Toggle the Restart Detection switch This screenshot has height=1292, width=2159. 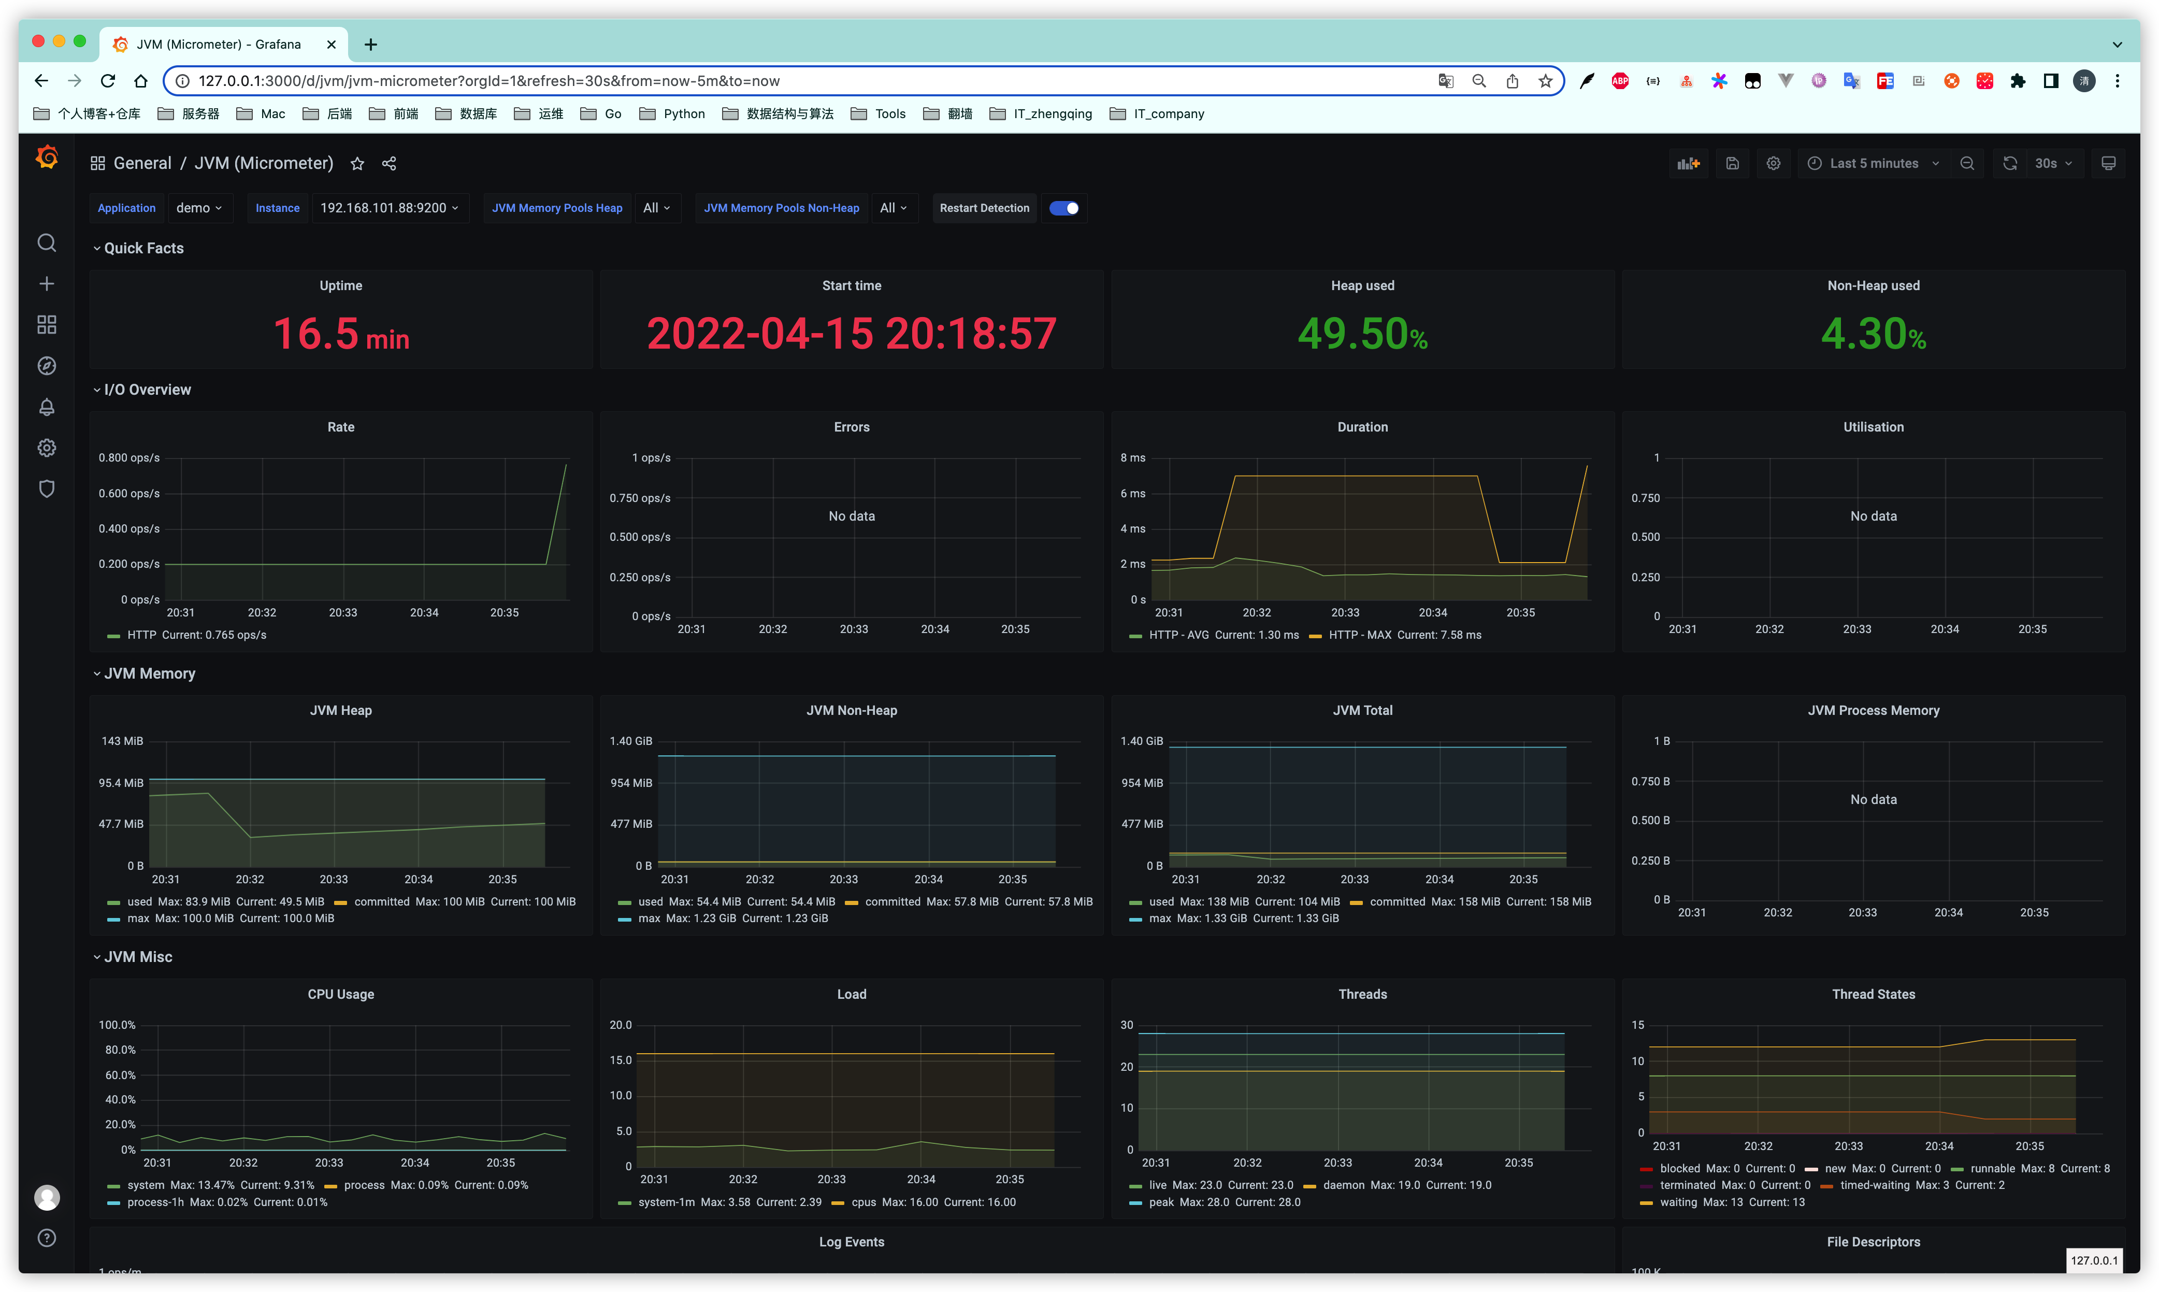(1063, 208)
